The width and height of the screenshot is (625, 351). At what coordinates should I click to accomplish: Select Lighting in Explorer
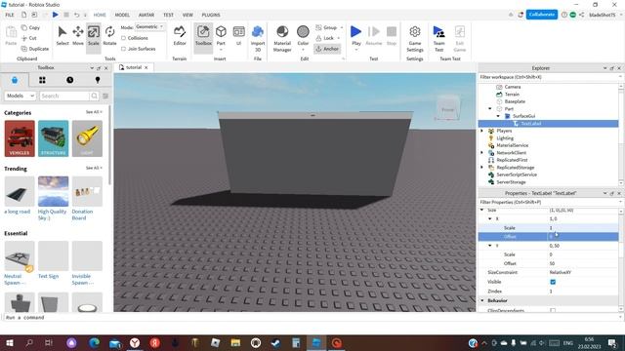tap(505, 138)
